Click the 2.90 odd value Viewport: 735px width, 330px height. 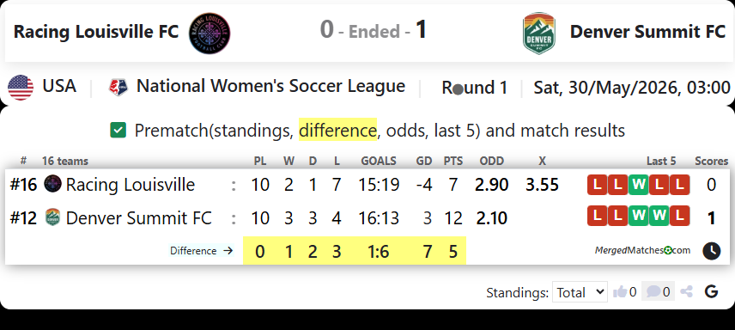pyautogui.click(x=491, y=185)
